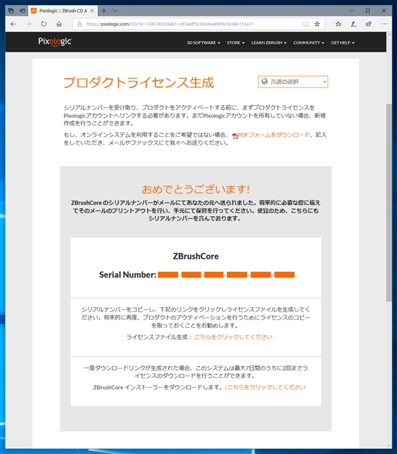Open the tabs overview icon
Screen dimensions: 397x454
(11, 11)
